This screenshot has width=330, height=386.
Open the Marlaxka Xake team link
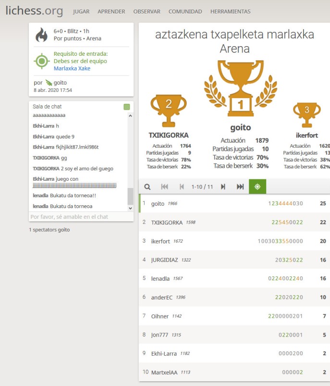[72, 68]
